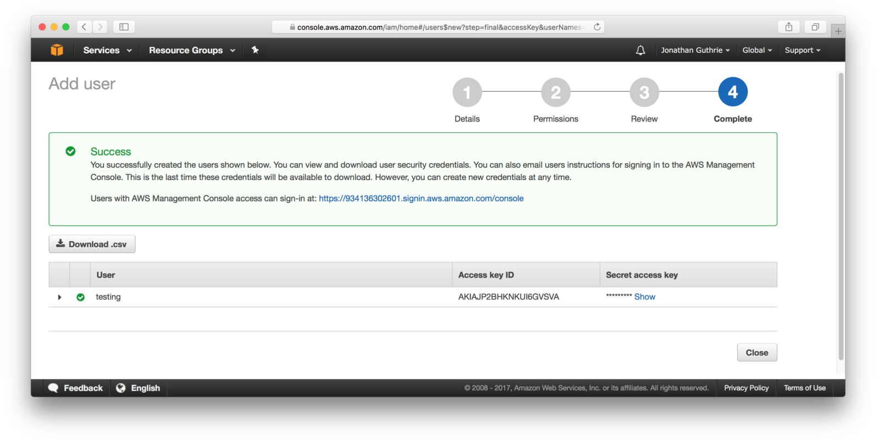The width and height of the screenshot is (876, 440).
Task: Open the Services dropdown menu
Action: click(x=107, y=50)
